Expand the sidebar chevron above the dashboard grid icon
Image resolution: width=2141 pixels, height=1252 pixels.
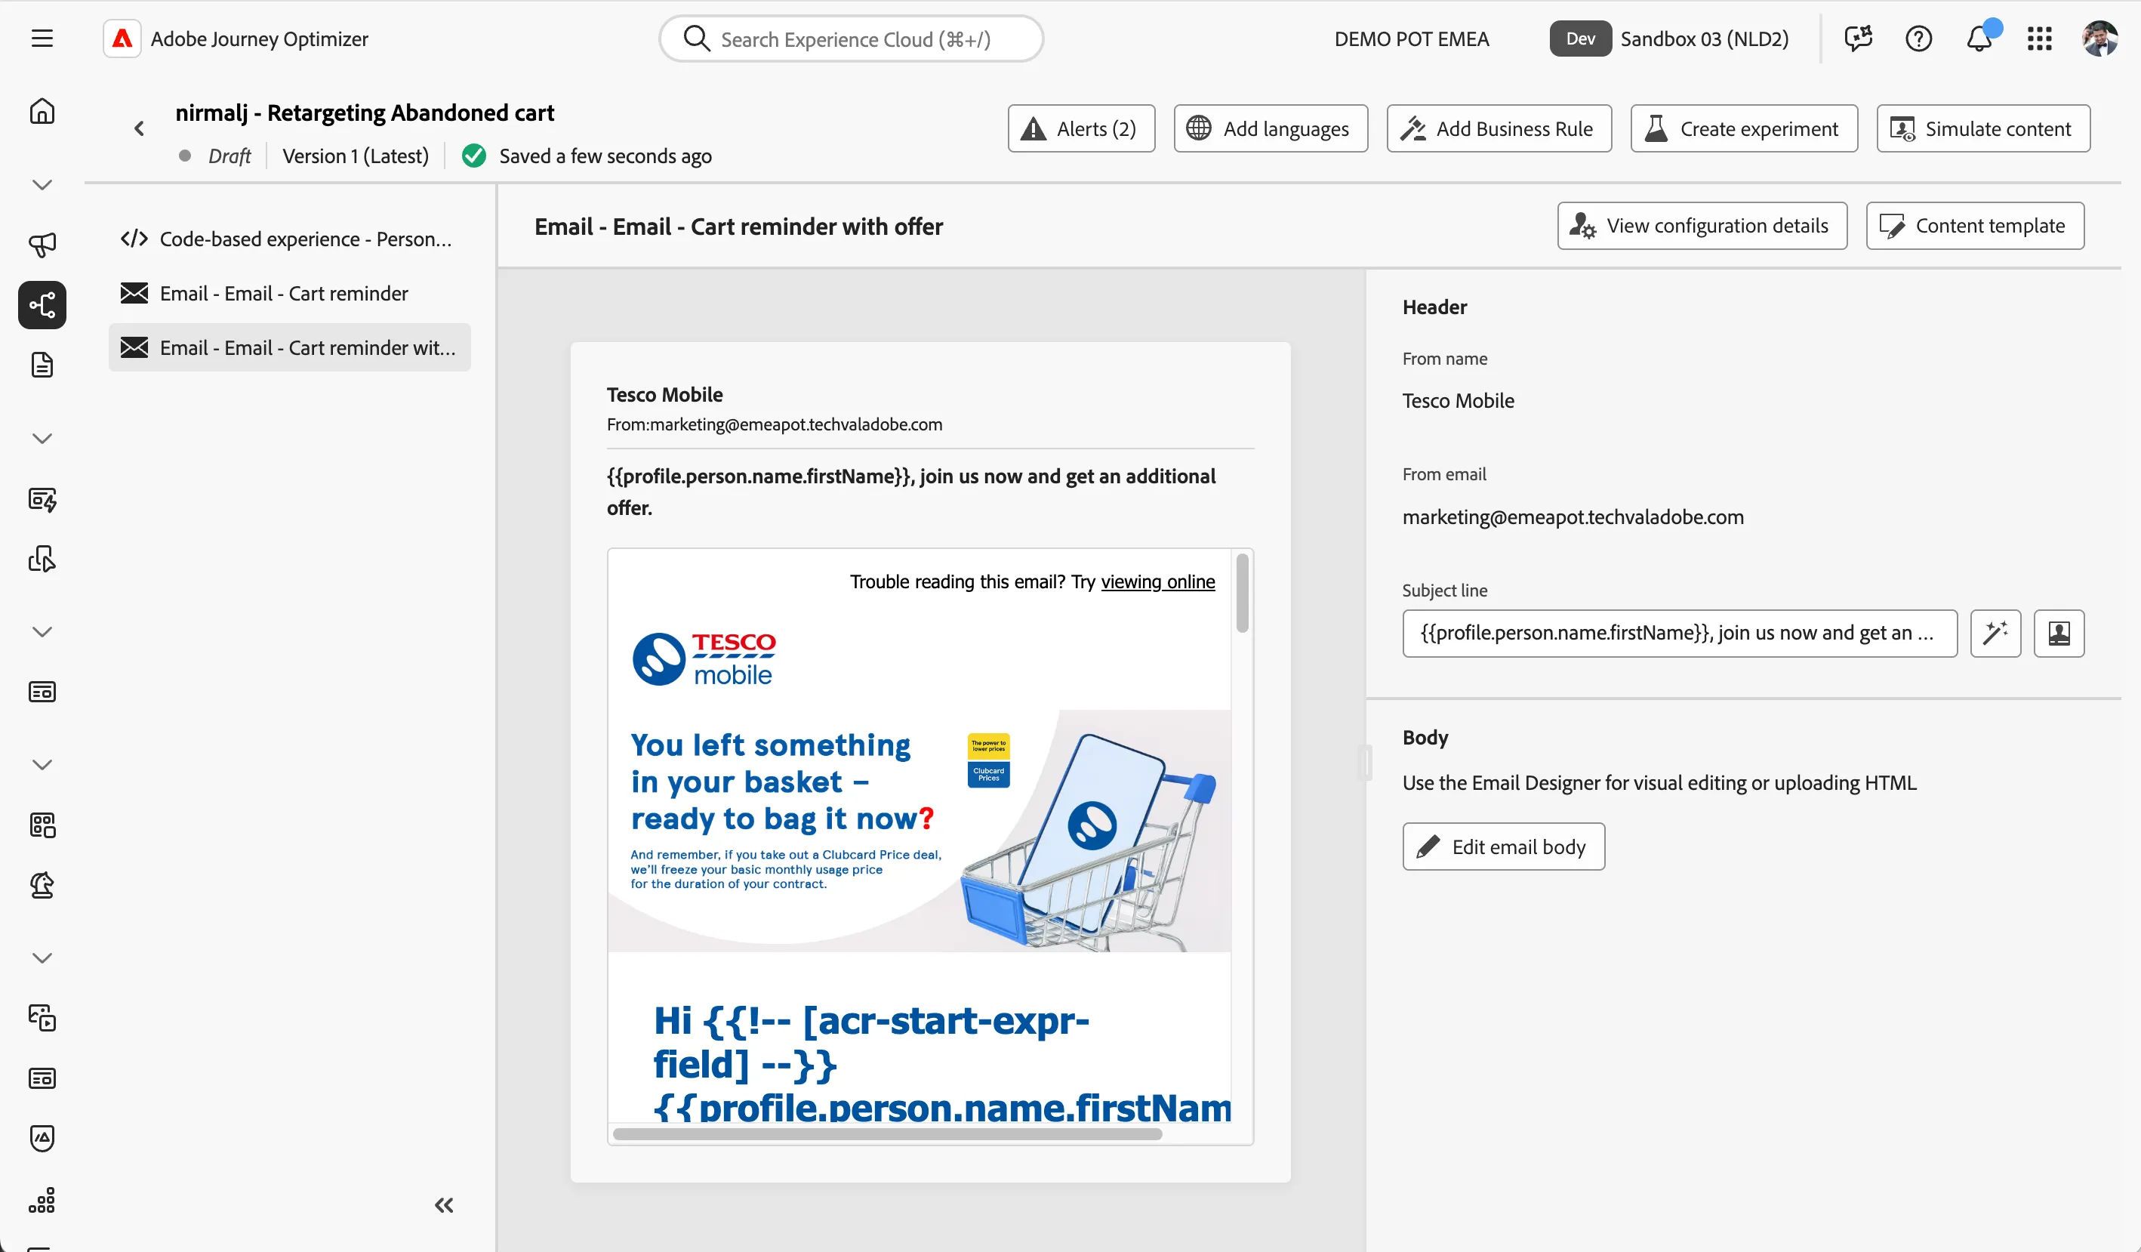(42, 764)
